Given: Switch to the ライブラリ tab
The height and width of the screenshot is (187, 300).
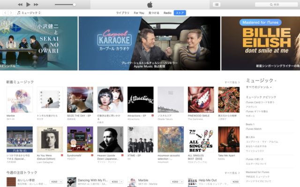Looking at the screenshot, I should pos(123,13).
